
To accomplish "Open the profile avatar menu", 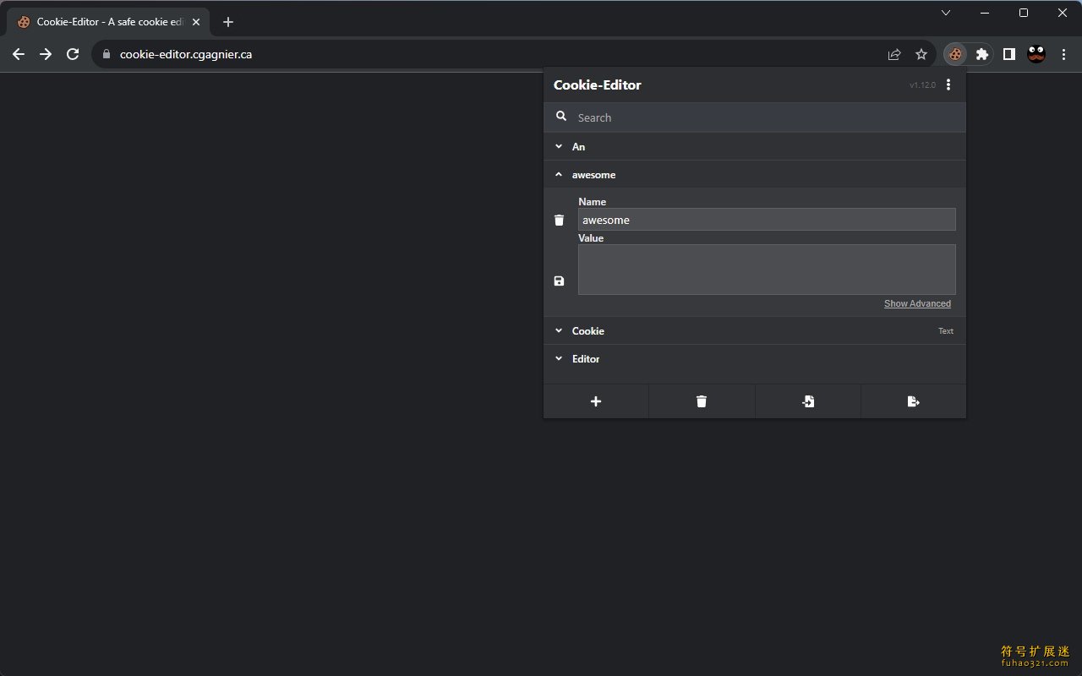I will (x=1036, y=54).
